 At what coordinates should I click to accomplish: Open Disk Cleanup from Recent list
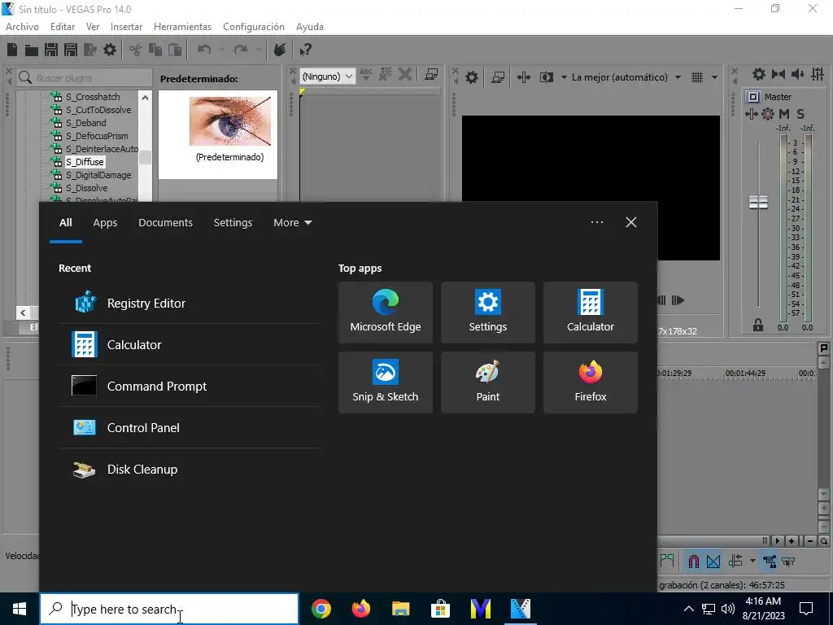189,470
